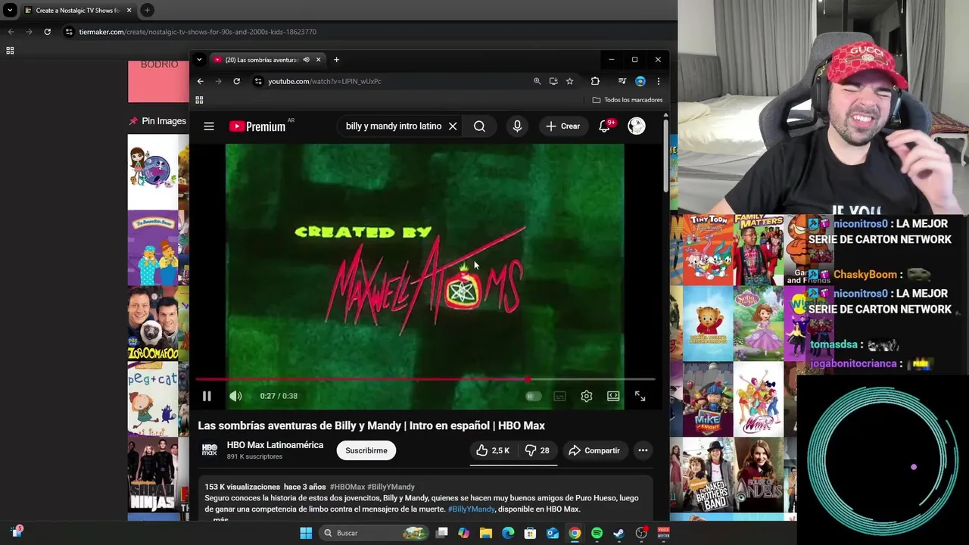Screen dimensions: 969x545
Task: Open the more actions ellipsis beside Compartir
Action: 643,450
